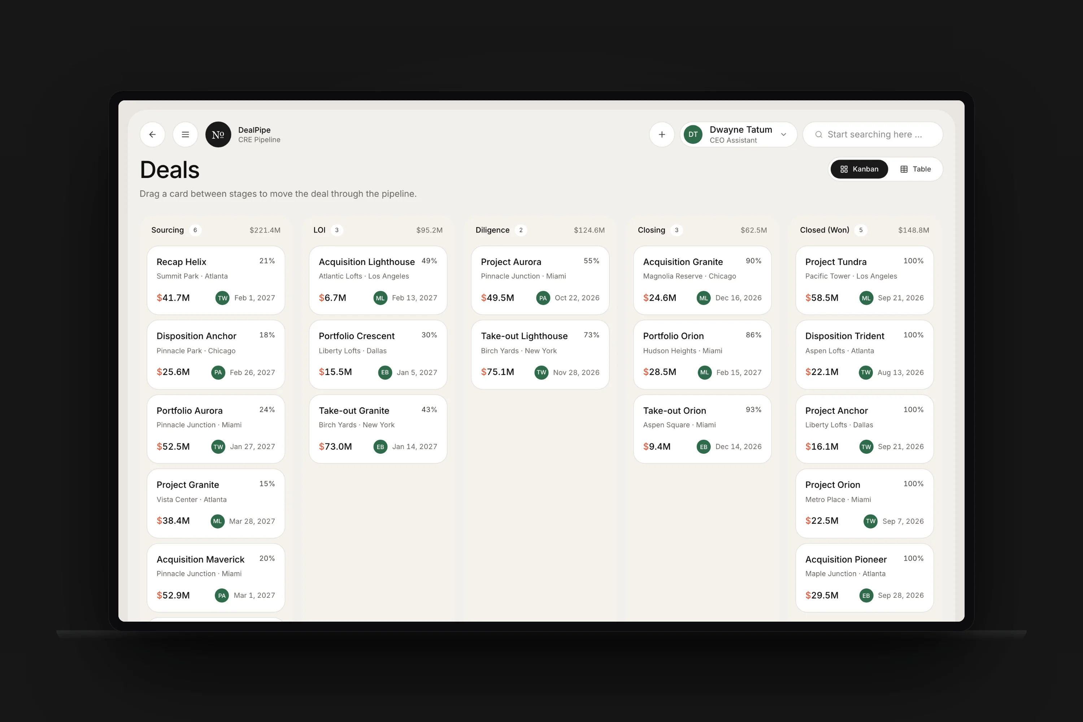
Task: Select the Sourcing column header
Action: tap(168, 230)
